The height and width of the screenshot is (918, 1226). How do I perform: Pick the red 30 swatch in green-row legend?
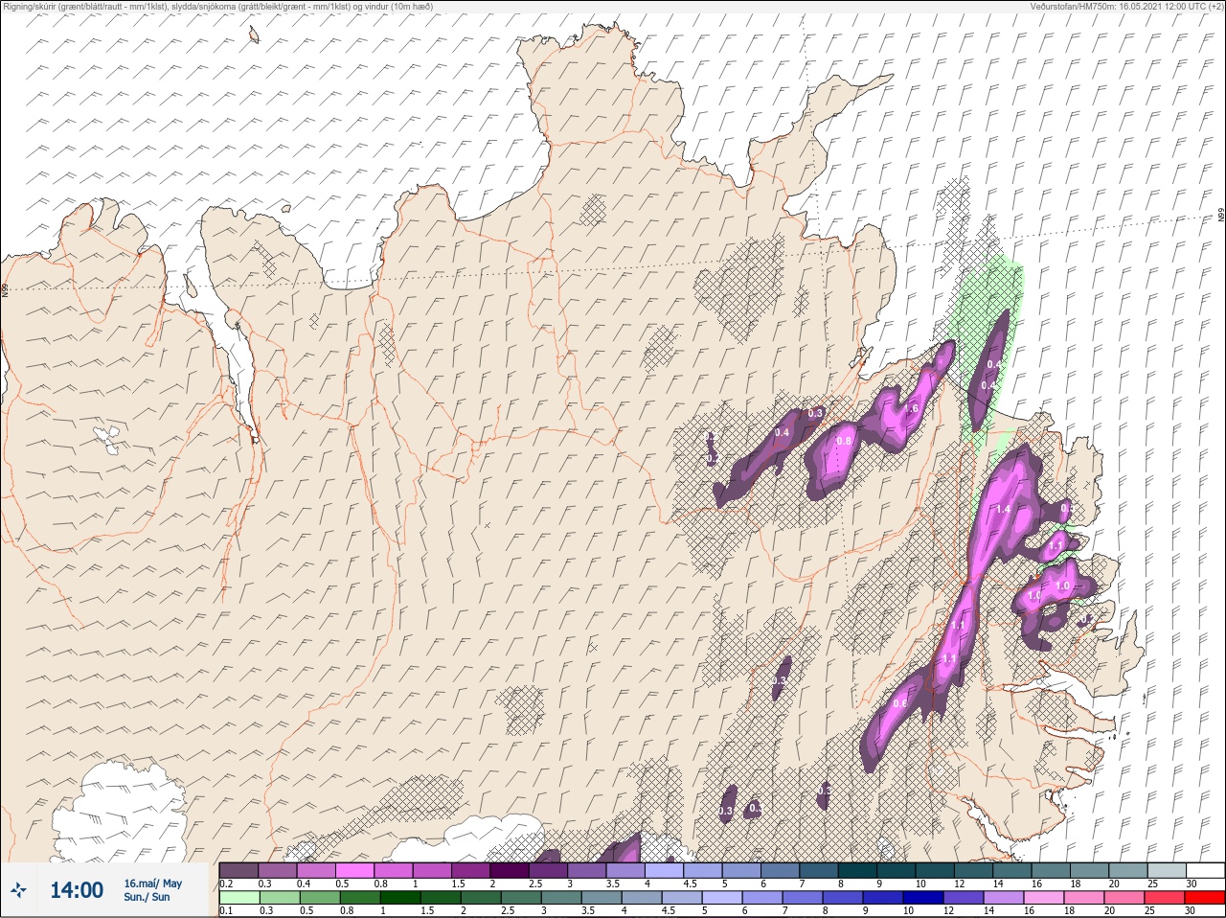(1204, 898)
